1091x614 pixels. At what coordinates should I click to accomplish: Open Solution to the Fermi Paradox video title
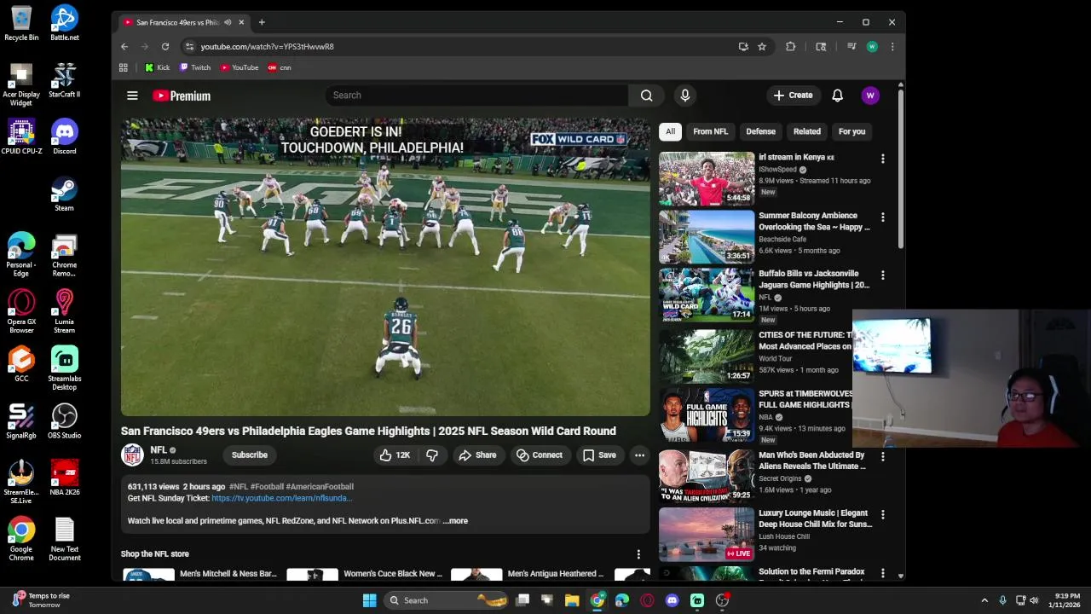point(812,572)
